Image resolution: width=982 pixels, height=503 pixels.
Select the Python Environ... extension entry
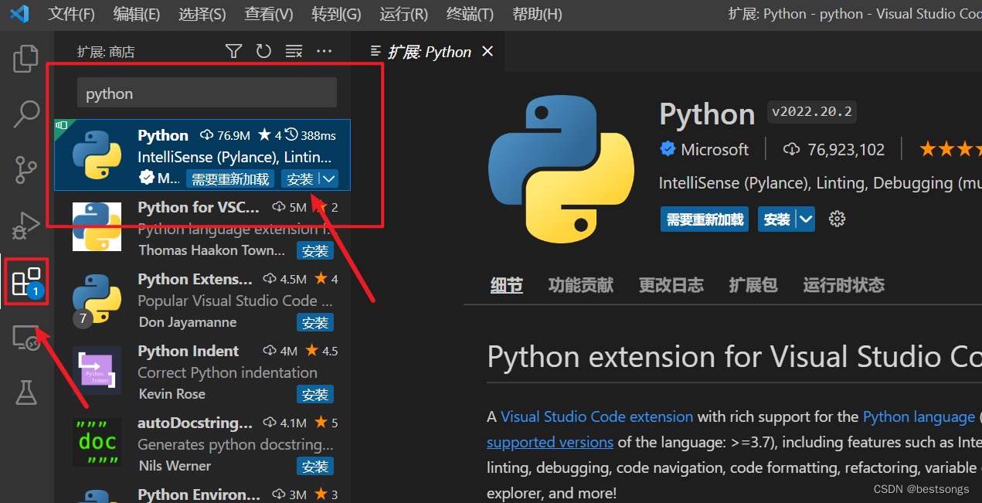pyautogui.click(x=202, y=495)
